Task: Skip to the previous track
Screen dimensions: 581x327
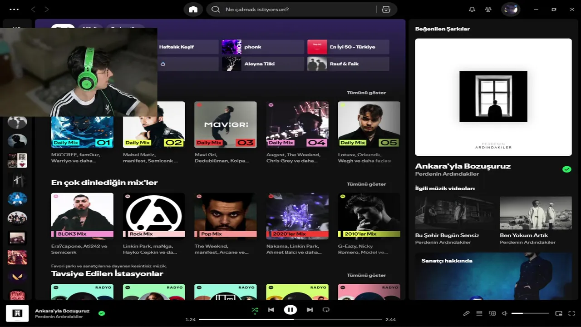Action: (271, 310)
